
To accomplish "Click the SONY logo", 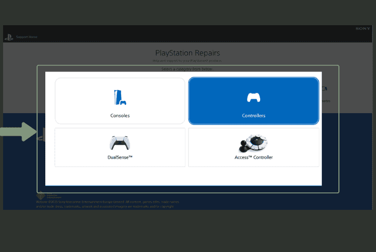I will [x=363, y=28].
